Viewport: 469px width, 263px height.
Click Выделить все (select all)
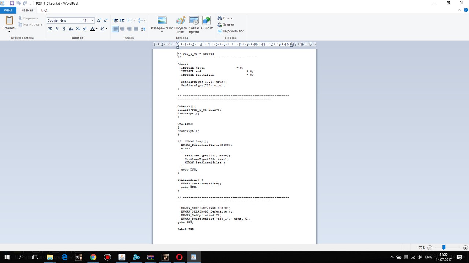pos(230,31)
